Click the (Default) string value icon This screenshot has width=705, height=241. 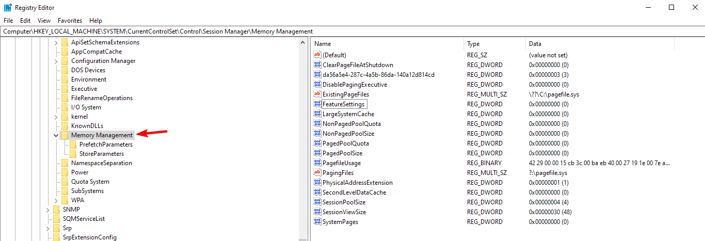point(317,55)
